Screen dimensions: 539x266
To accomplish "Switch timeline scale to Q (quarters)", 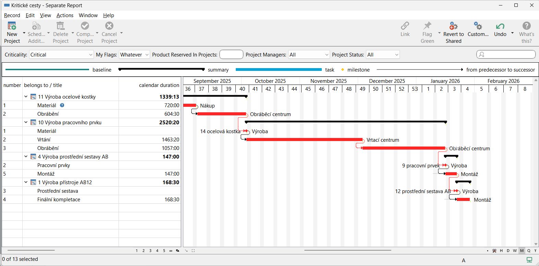I will pos(529,251).
